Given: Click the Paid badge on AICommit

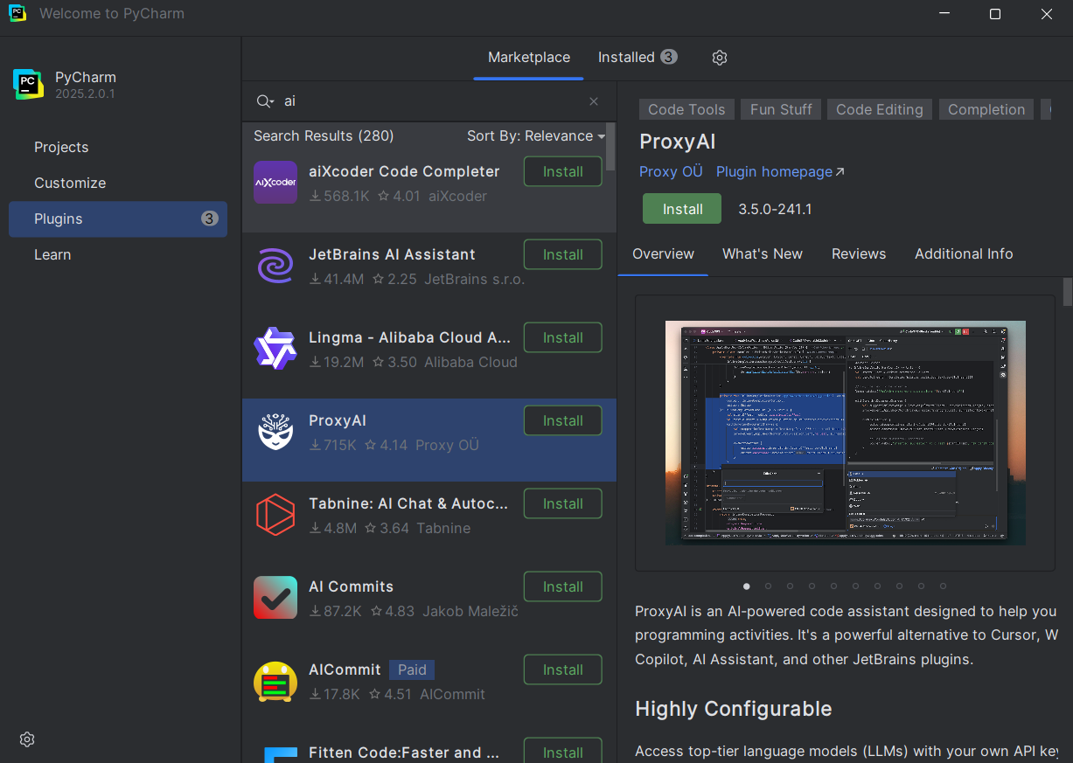Looking at the screenshot, I should tap(412, 670).
